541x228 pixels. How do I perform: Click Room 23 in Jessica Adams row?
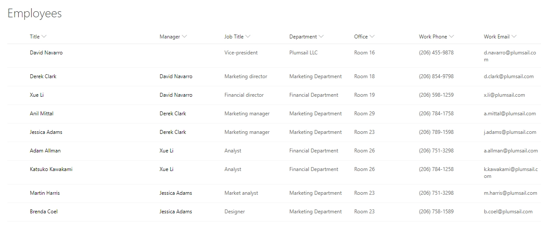click(364, 132)
